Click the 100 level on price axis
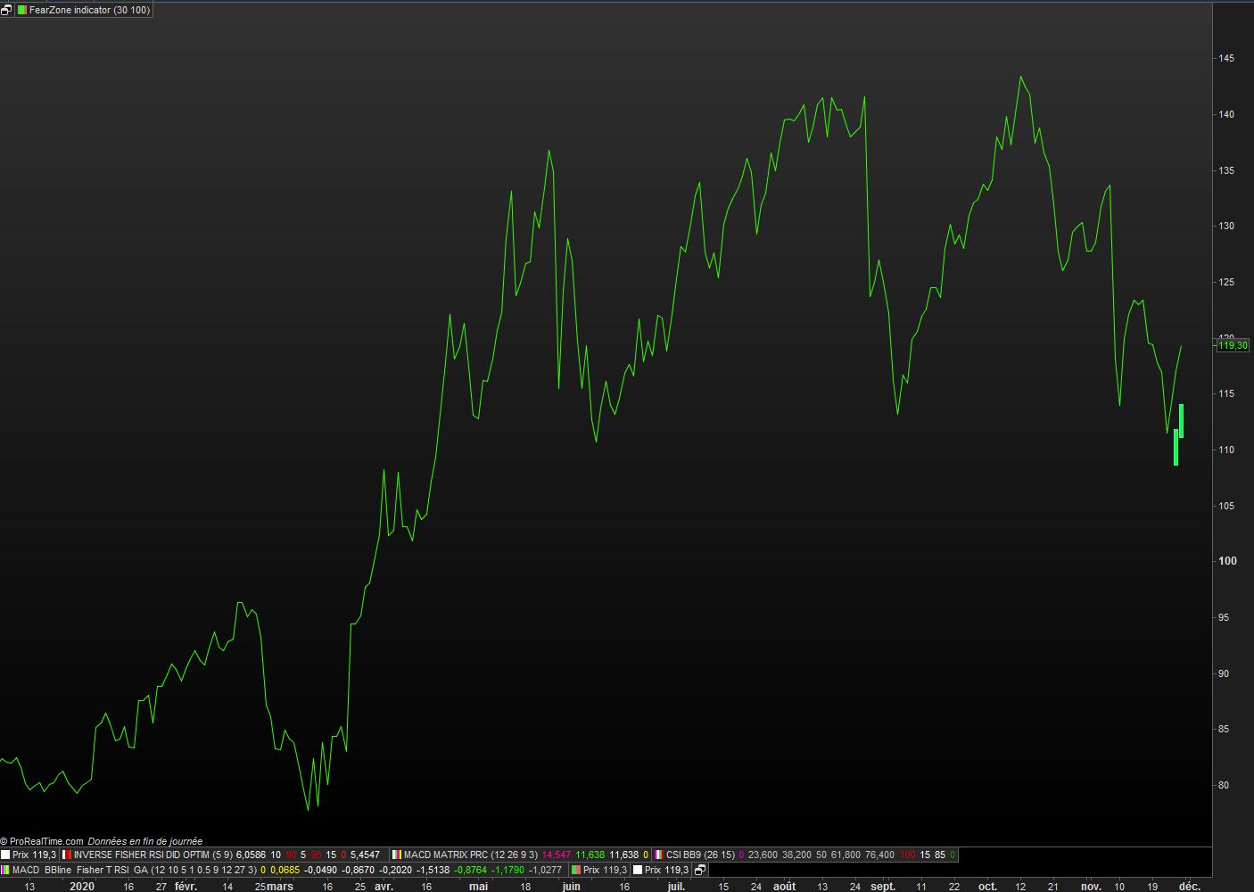 click(1228, 561)
